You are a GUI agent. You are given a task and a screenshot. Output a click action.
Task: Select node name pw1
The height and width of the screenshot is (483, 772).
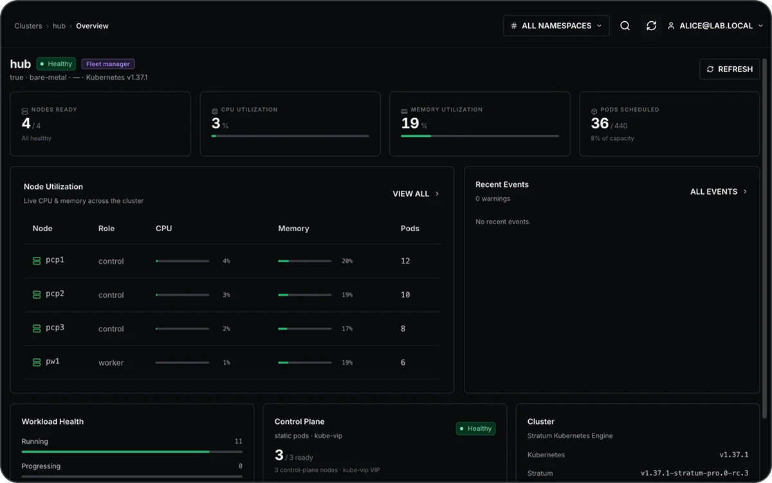(x=53, y=362)
